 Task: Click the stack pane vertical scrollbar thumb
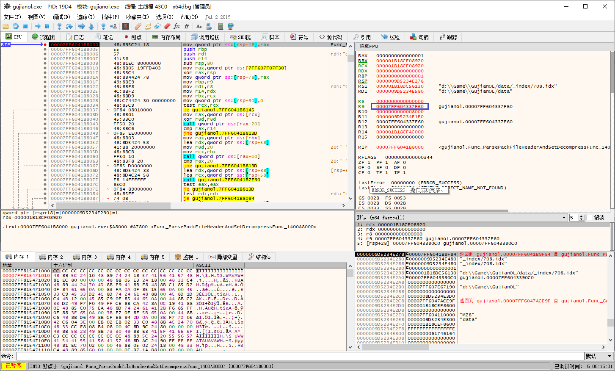(611, 322)
